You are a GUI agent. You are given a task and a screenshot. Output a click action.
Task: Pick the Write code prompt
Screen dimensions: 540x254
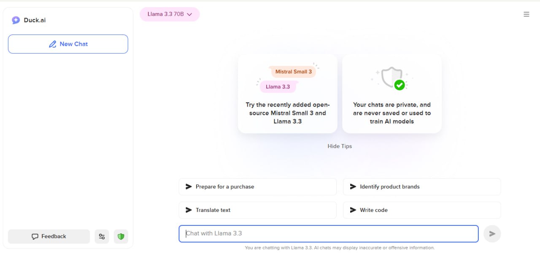pos(421,210)
